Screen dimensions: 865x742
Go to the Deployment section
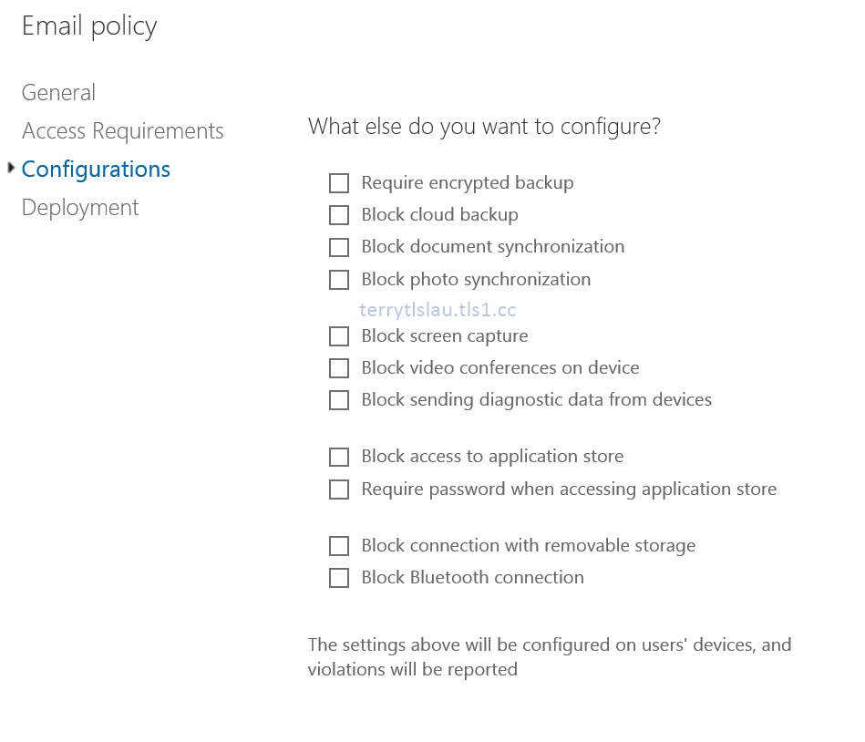[x=79, y=207]
